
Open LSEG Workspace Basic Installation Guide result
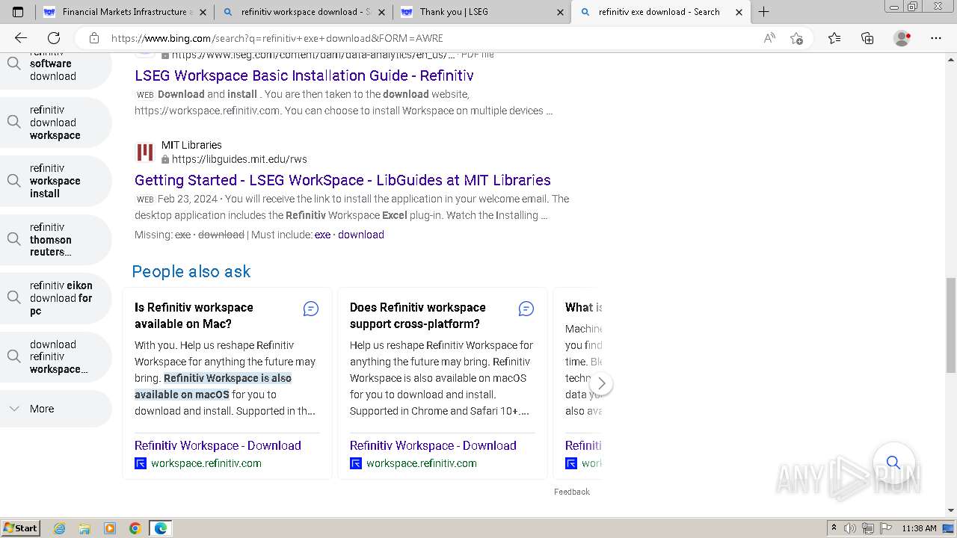pyautogui.click(x=304, y=75)
